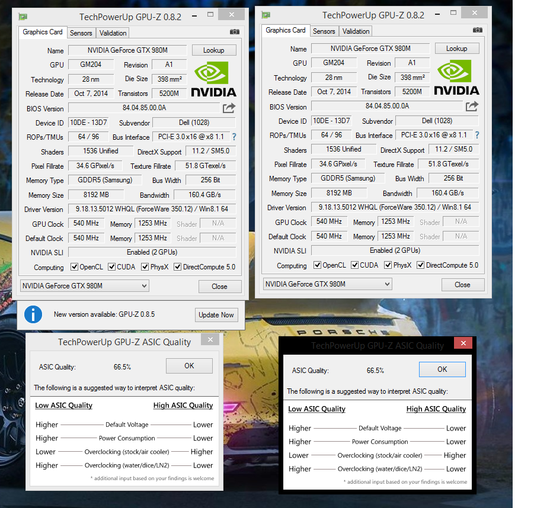Click Pixel Fillrate field in right GPU-Z window
The width and height of the screenshot is (534, 508).
point(338,164)
